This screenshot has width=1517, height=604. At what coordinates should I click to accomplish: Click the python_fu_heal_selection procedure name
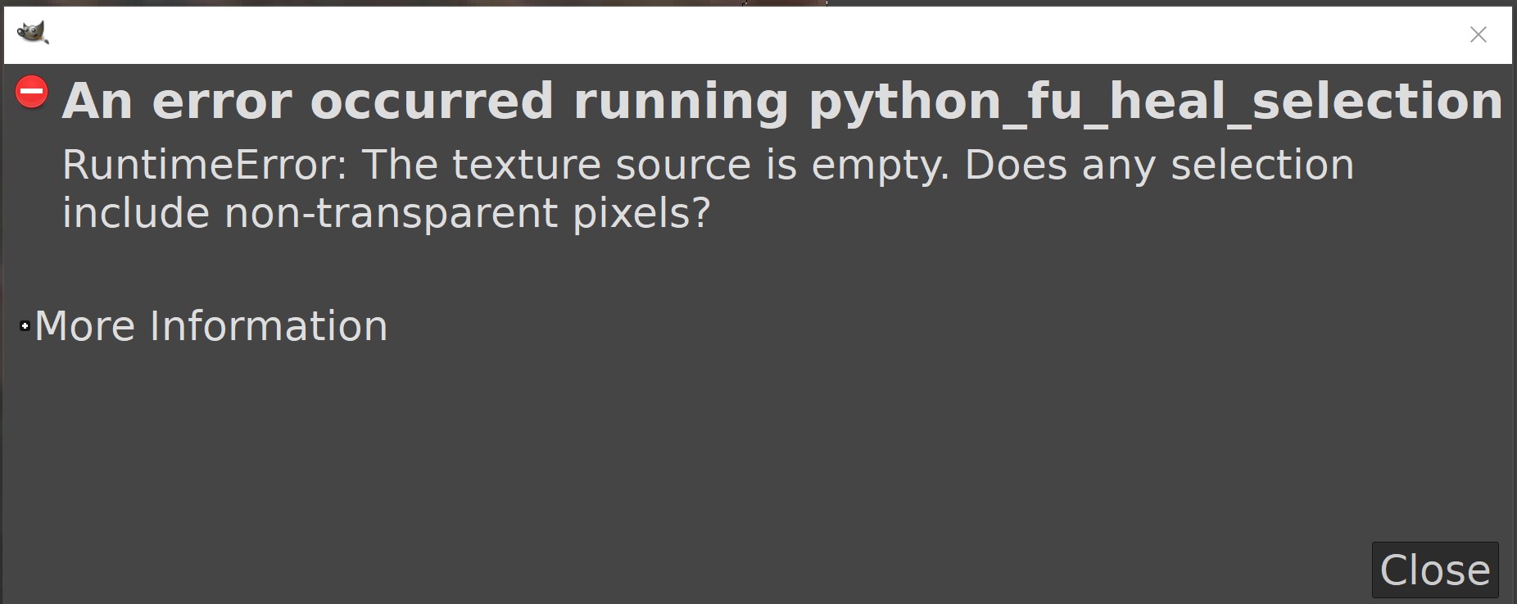(x=1155, y=102)
